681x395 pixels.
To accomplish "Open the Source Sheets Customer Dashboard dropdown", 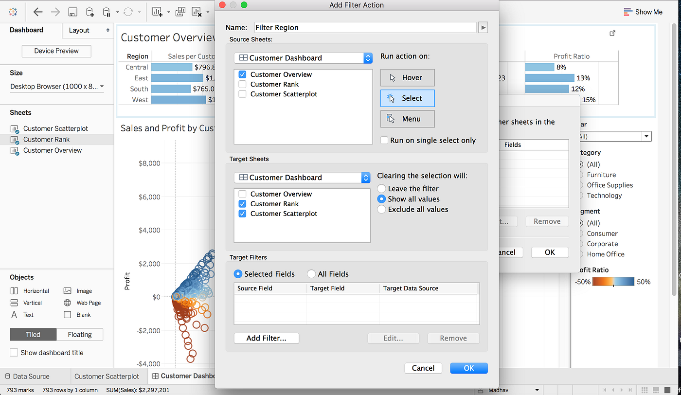I will click(303, 58).
